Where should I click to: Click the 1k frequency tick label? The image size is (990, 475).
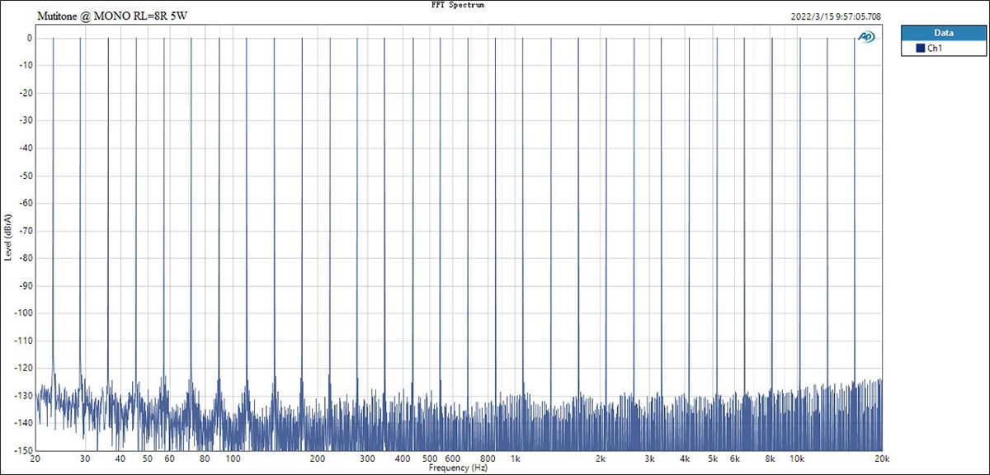click(516, 459)
